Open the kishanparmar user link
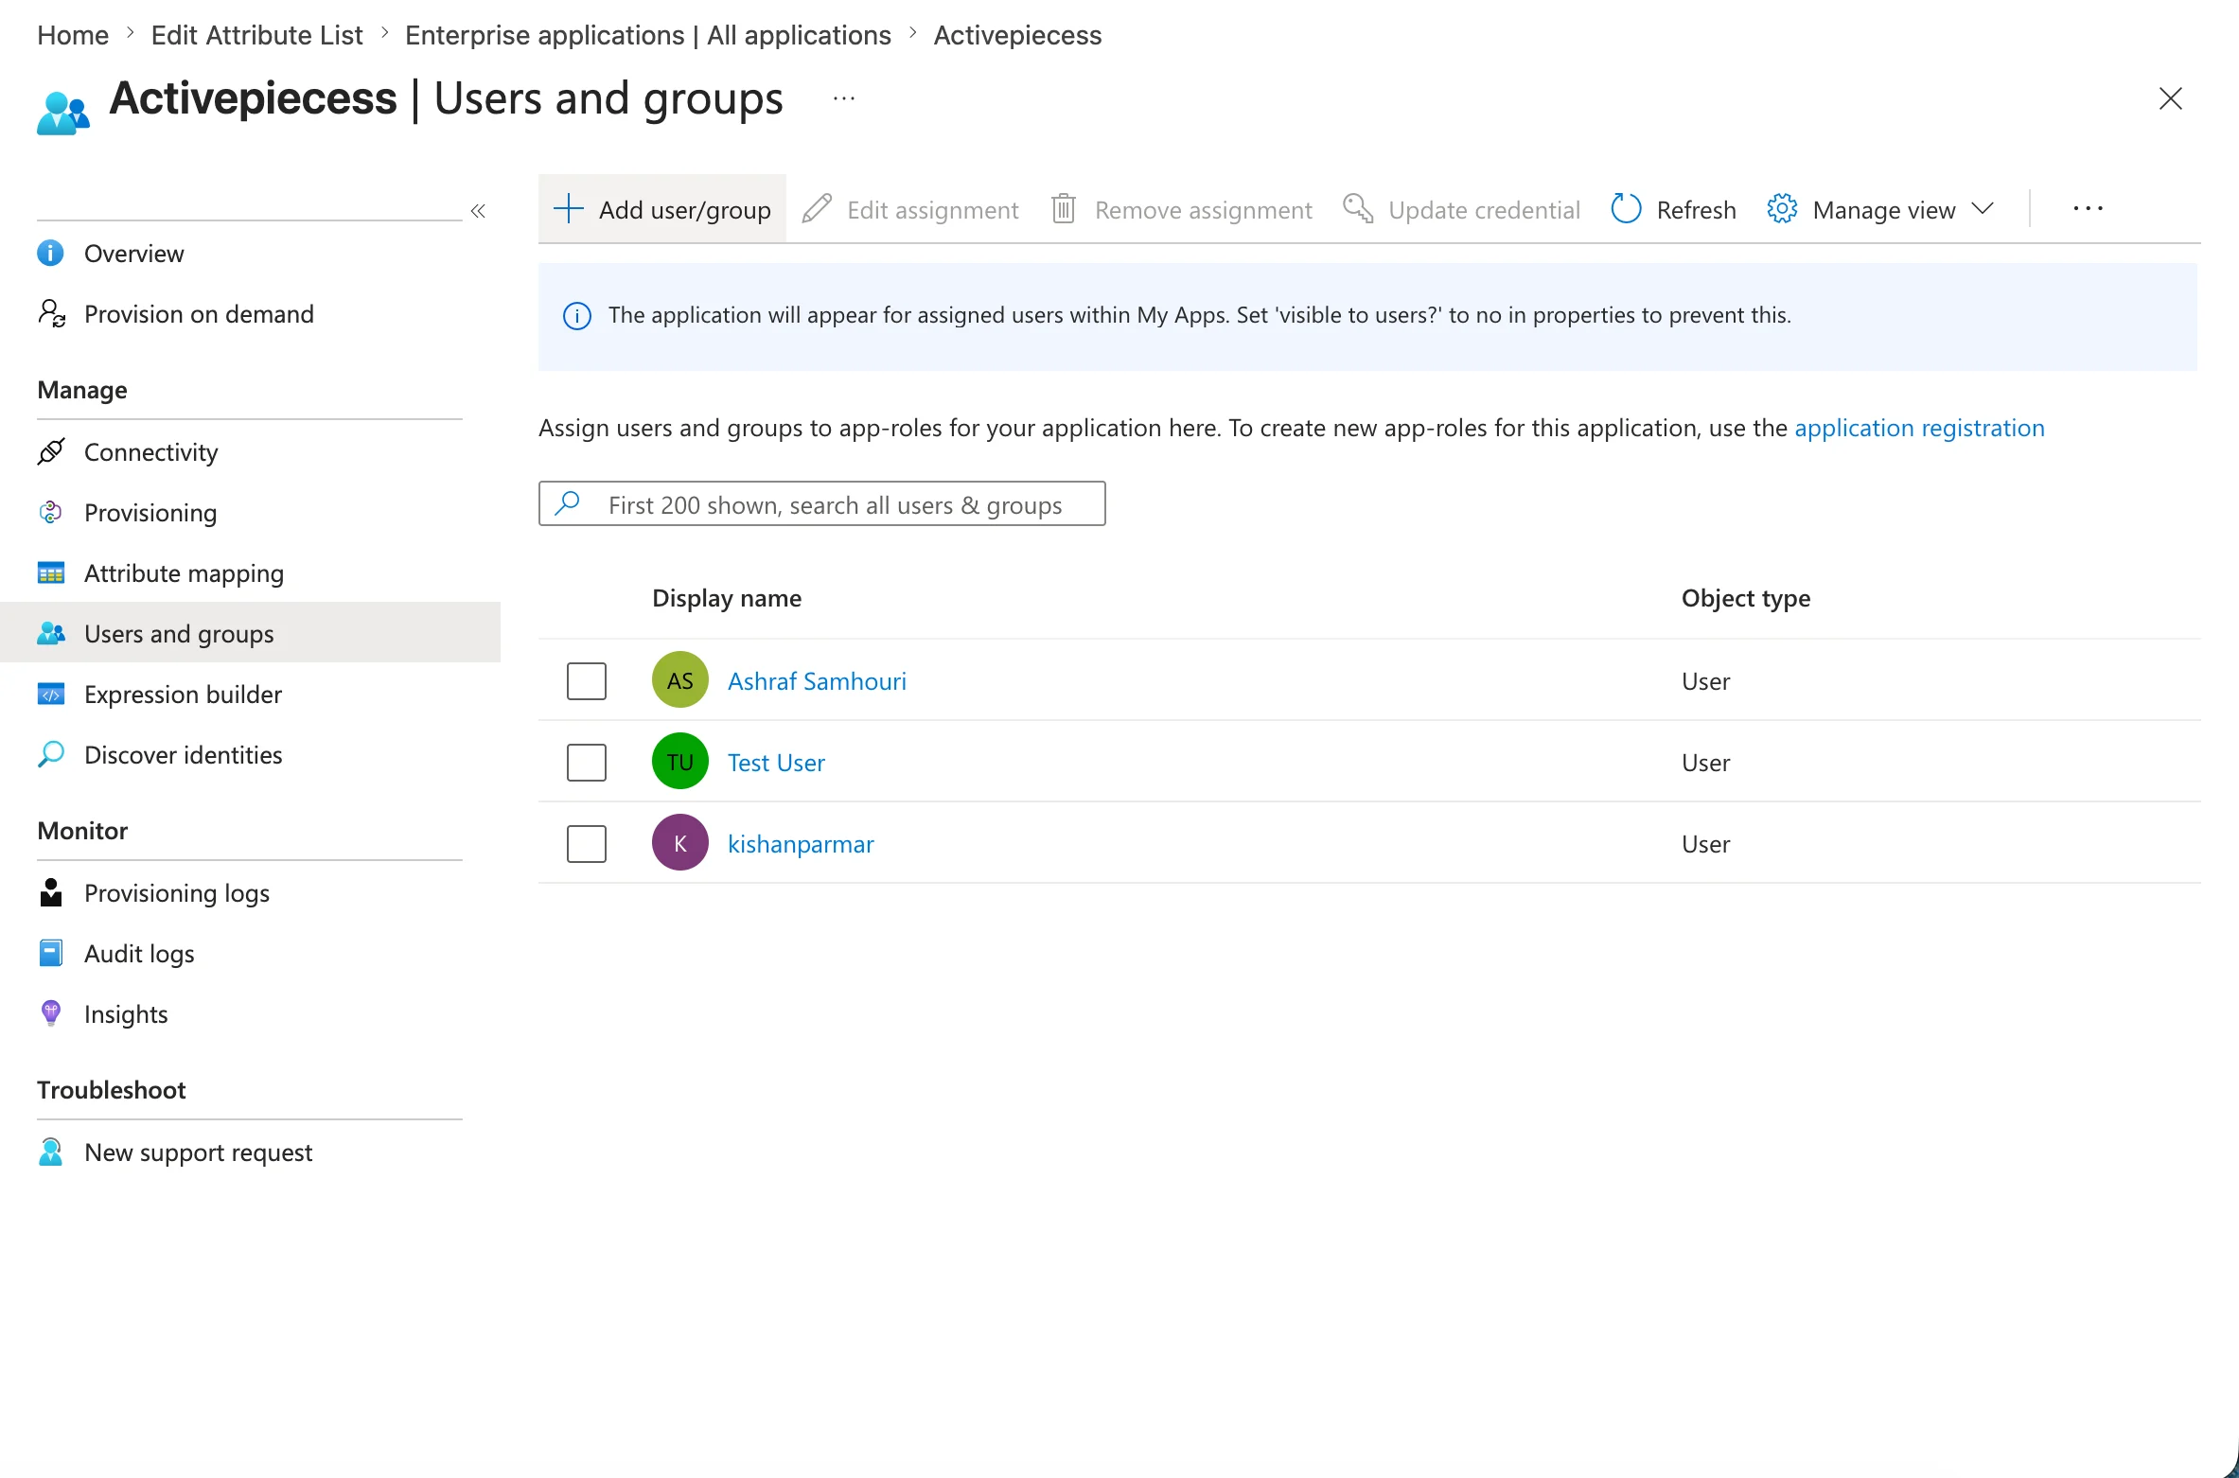The image size is (2239, 1478). [x=801, y=844]
